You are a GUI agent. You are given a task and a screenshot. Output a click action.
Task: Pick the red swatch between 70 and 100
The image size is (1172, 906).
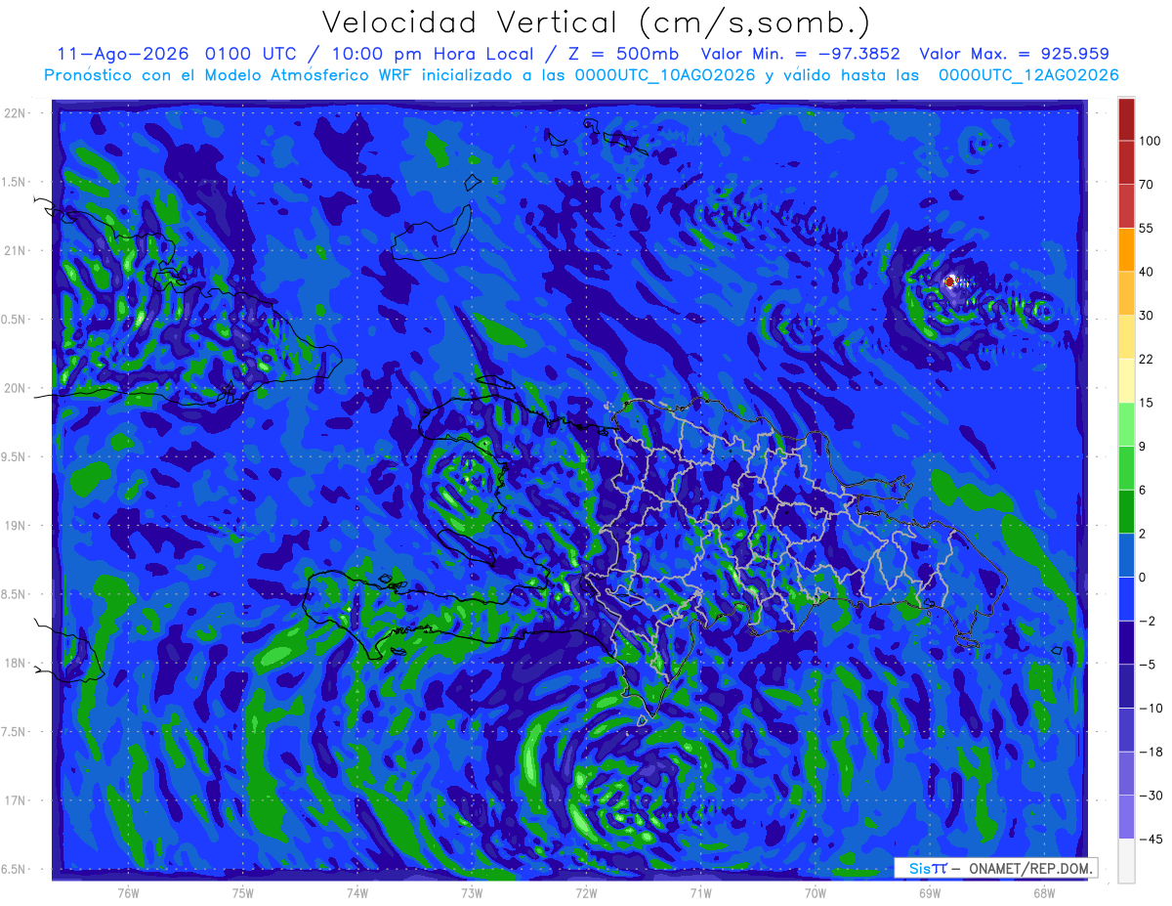pos(1126,162)
